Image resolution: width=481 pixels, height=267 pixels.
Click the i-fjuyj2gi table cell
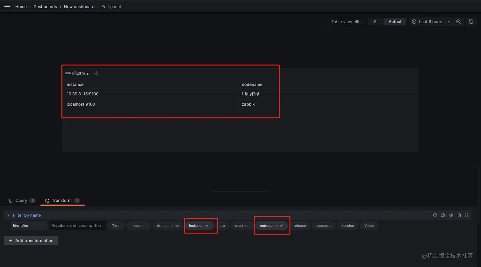pyautogui.click(x=250, y=94)
